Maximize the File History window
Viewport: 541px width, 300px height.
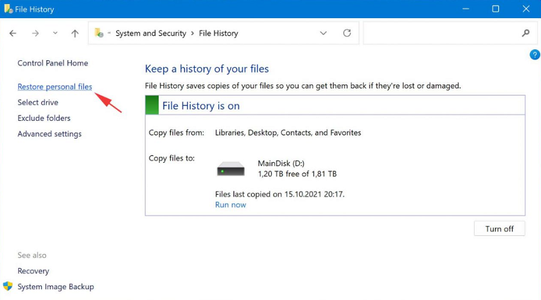coord(496,9)
